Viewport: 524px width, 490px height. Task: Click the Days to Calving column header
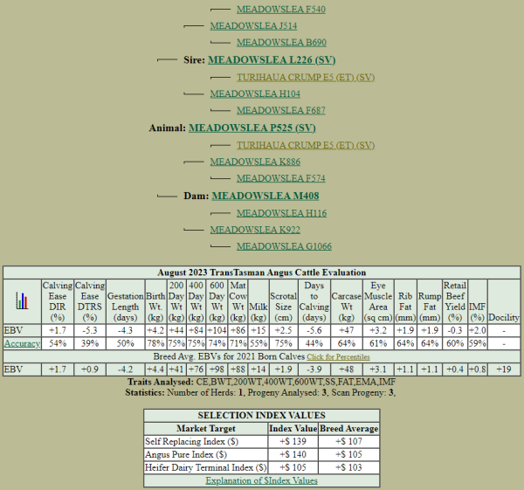coord(314,301)
